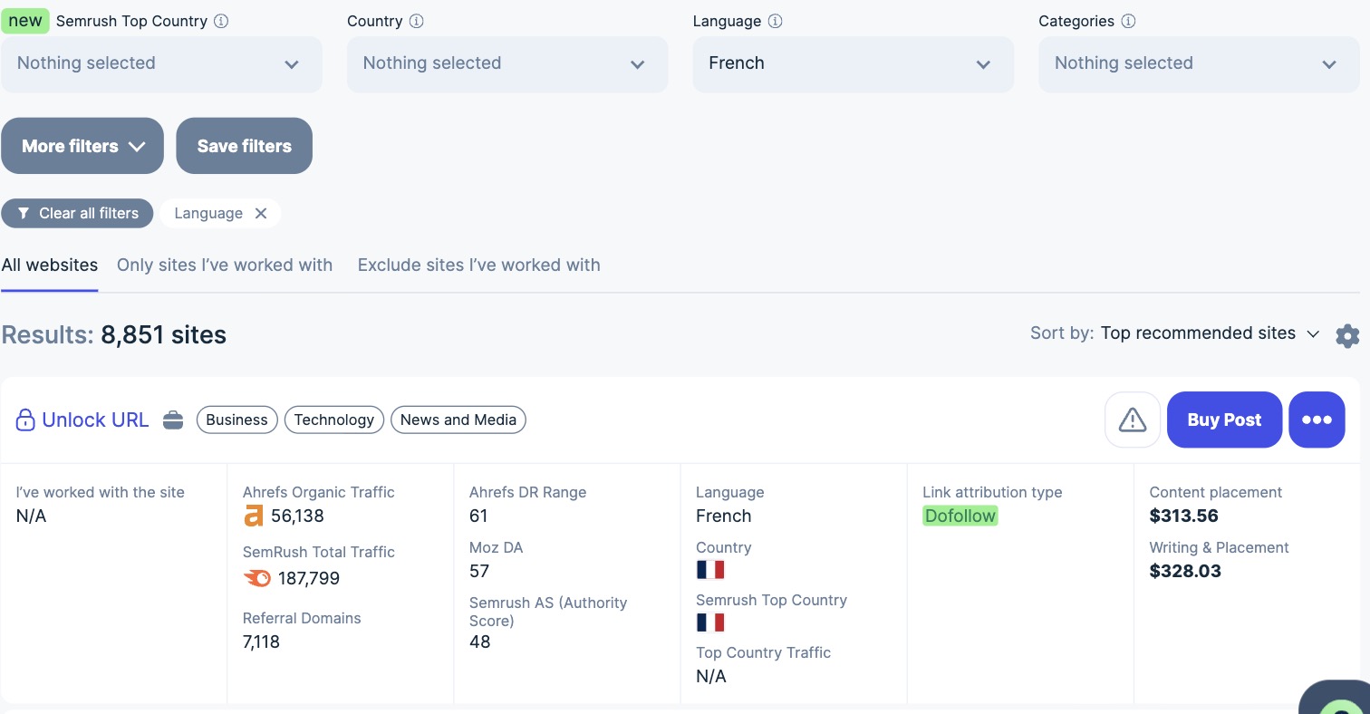Click the lock icon beside Unlock URL
Image resolution: width=1370 pixels, height=714 pixels.
[x=25, y=420]
